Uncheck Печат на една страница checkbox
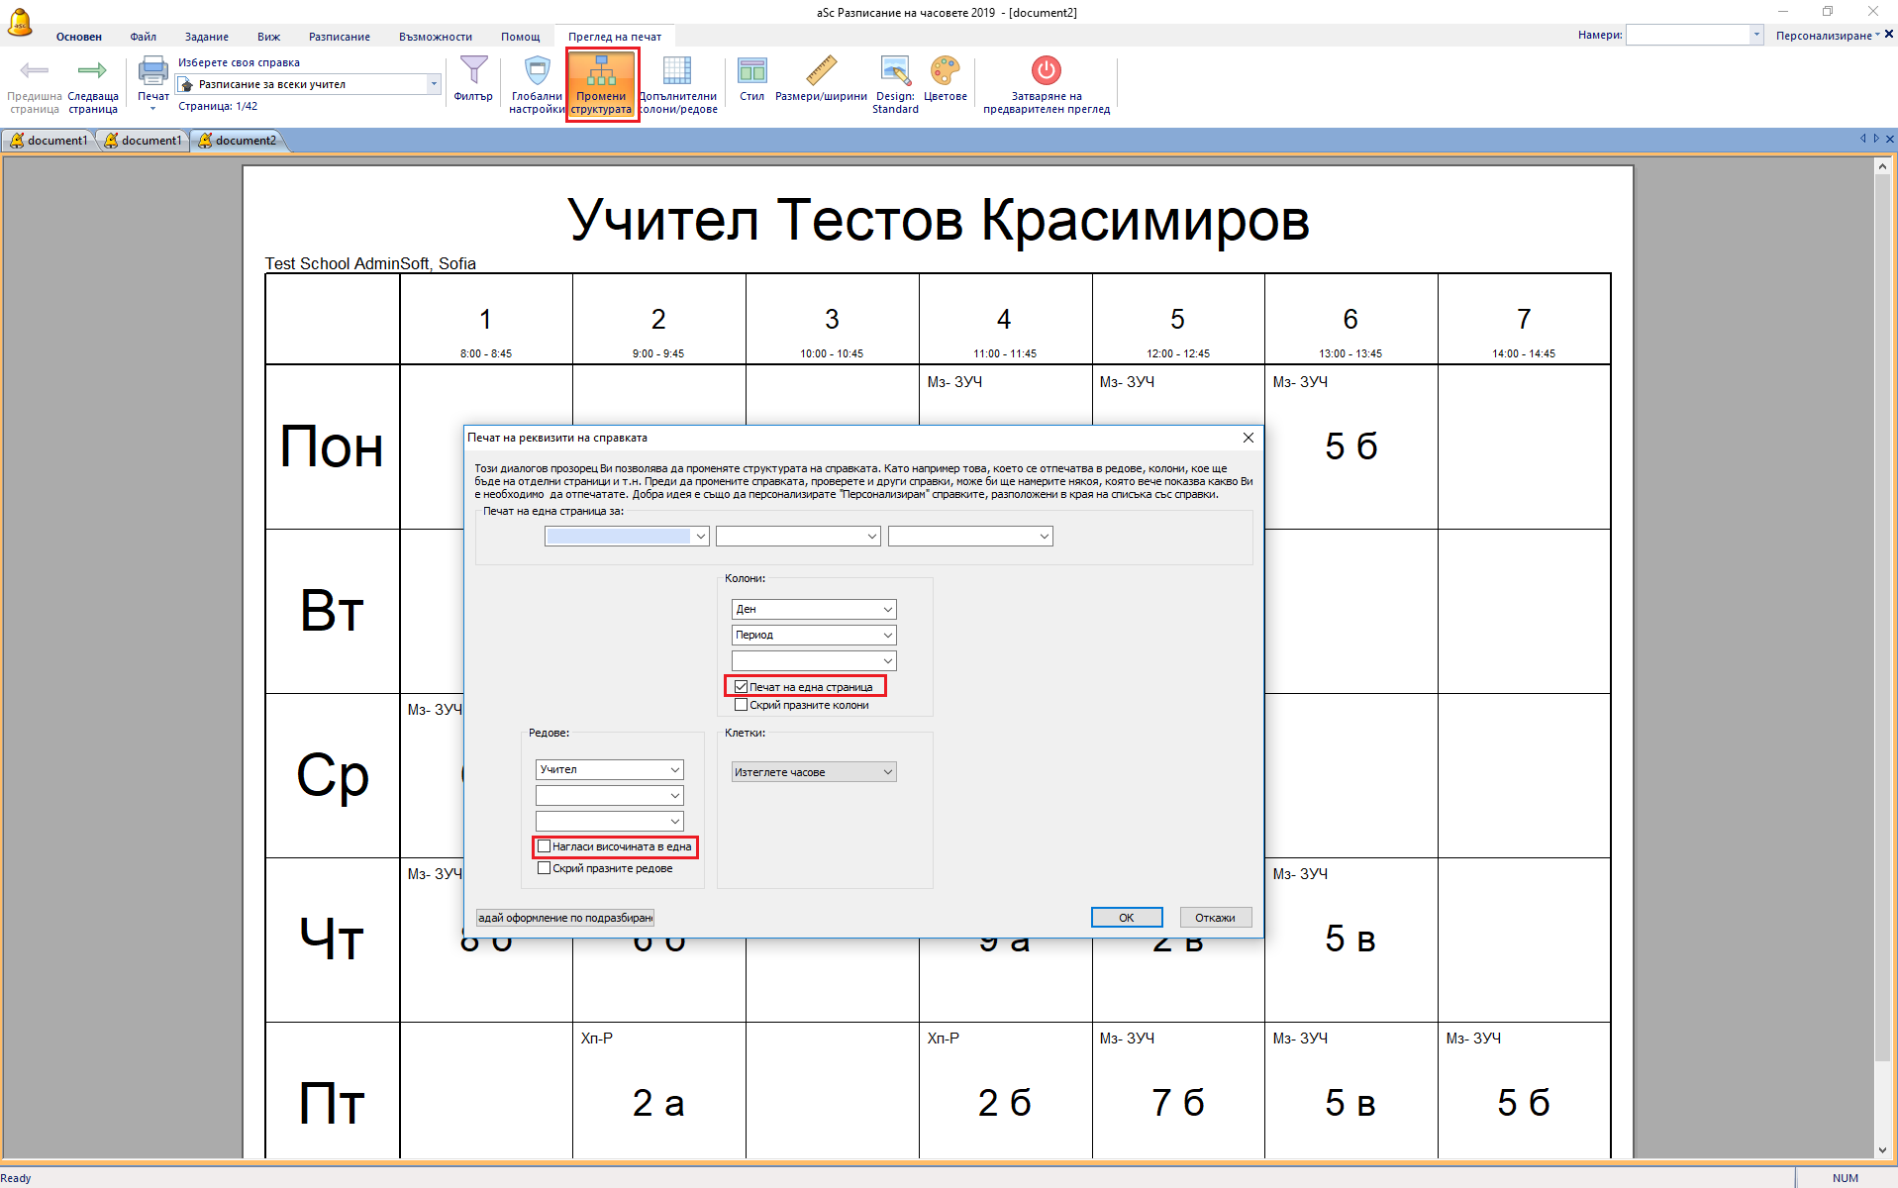The width and height of the screenshot is (1898, 1188). pyautogui.click(x=742, y=687)
